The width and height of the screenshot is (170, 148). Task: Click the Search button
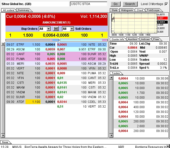(x=130, y=4)
